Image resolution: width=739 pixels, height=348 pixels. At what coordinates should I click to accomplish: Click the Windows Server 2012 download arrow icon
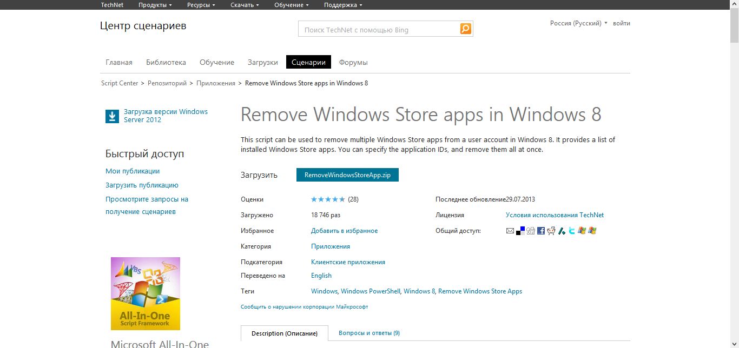click(x=112, y=116)
